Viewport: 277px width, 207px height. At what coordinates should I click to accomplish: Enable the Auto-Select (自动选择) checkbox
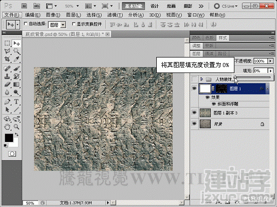click(x=26, y=23)
